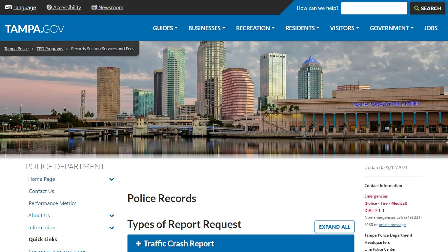Focus the 'How can we help?' search field
448x252 pixels.
click(374, 8)
